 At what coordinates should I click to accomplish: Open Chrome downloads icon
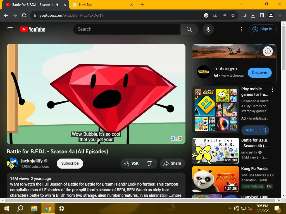pos(253,16)
